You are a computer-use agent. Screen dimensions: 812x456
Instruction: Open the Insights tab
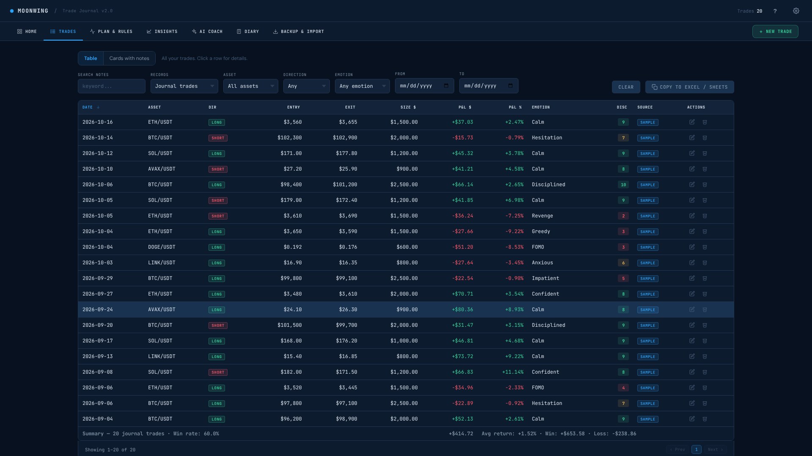pyautogui.click(x=162, y=32)
